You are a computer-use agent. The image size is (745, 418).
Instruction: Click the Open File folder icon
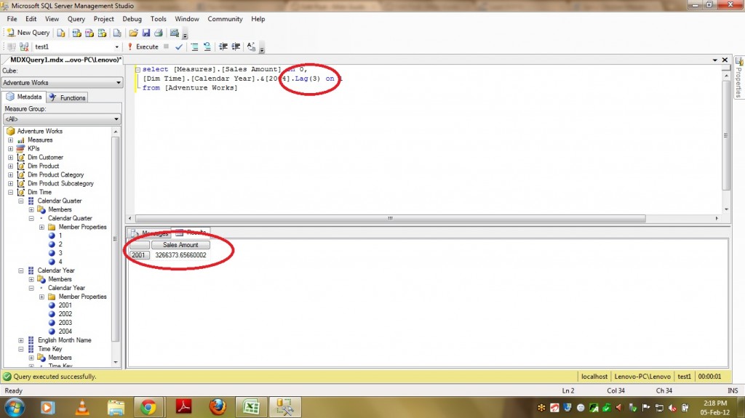133,33
